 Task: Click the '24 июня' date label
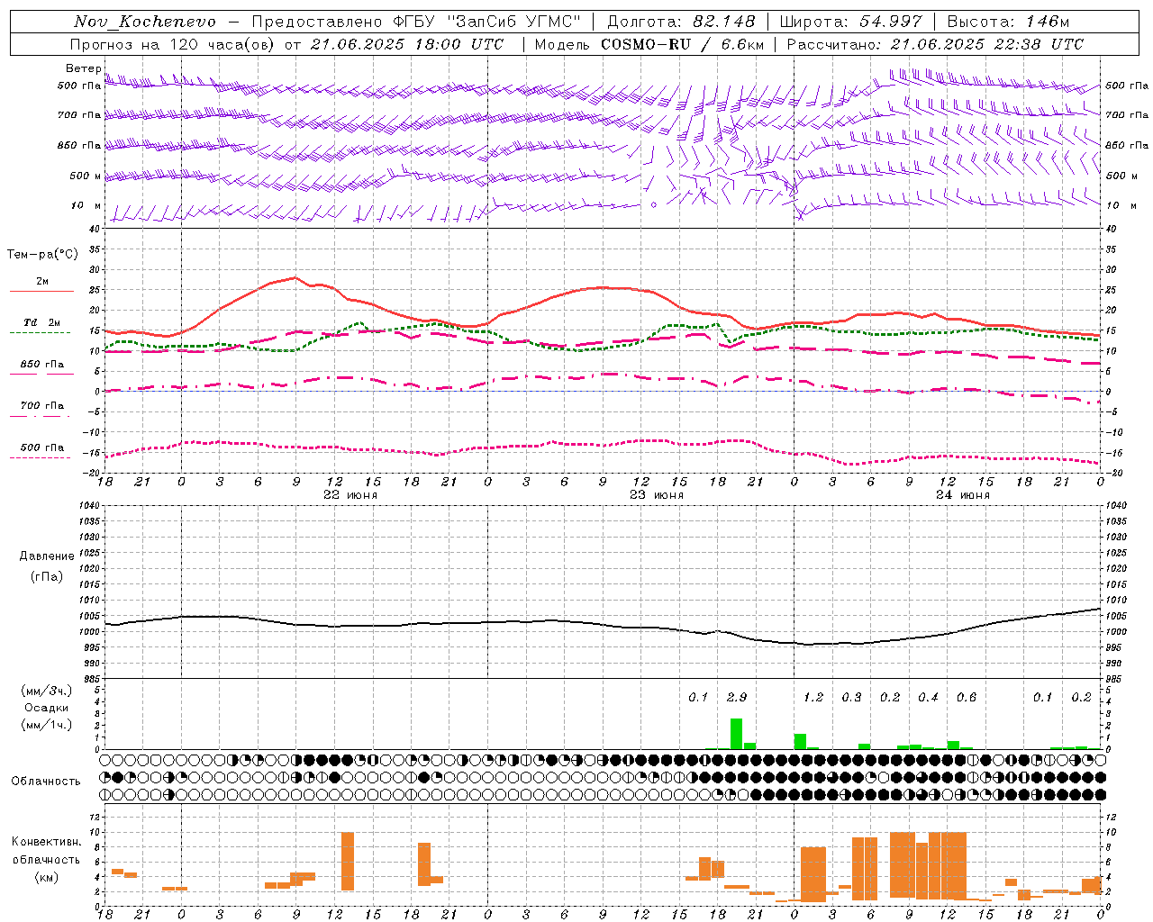[x=962, y=495]
